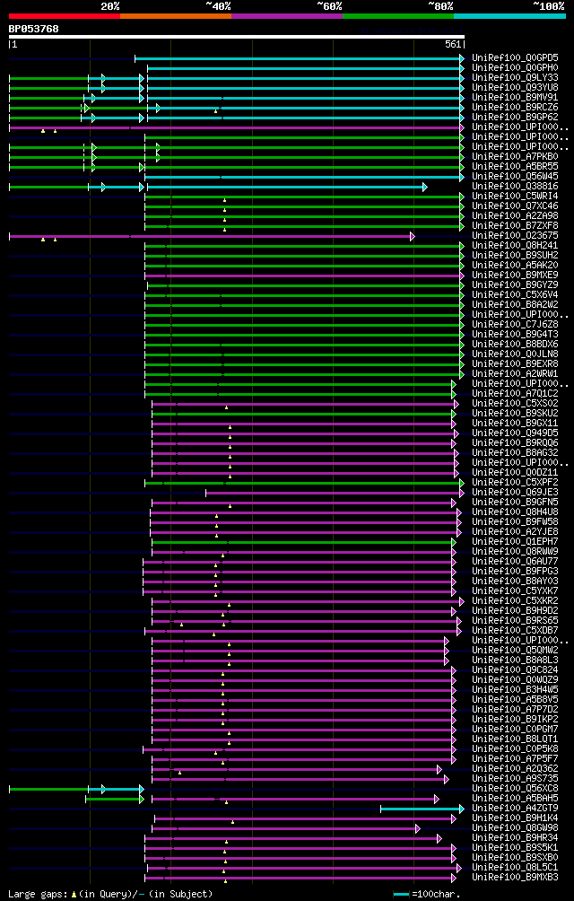The image size is (574, 901).
Task: Open hit UniRef100_Q9LY33
Action: point(515,77)
